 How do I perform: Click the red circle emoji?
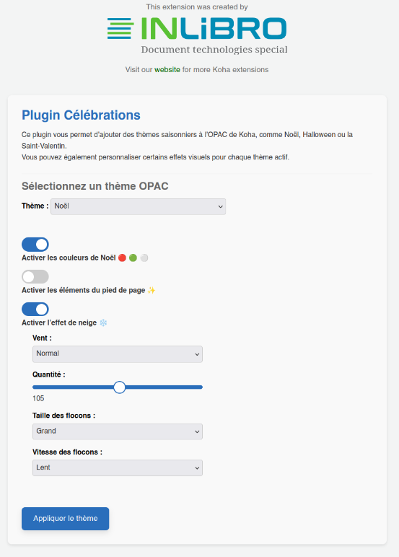(x=122, y=258)
